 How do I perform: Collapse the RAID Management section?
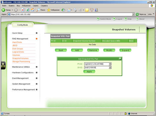(37, 39)
